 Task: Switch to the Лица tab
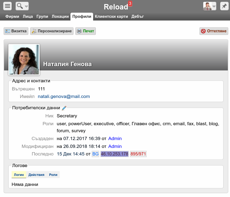(28, 16)
